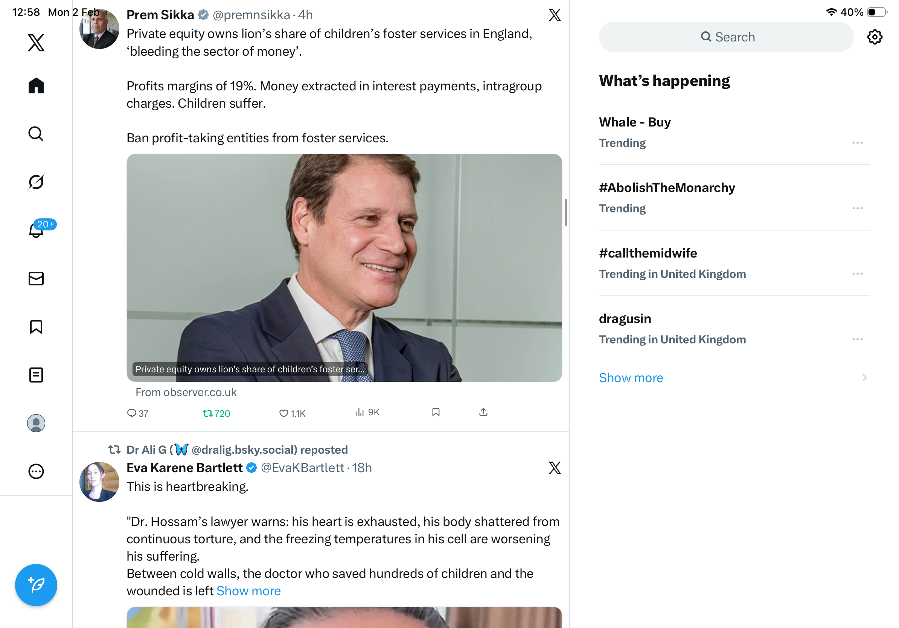Open profile from sidebar avatar
Image resolution: width=899 pixels, height=628 pixels.
point(36,423)
